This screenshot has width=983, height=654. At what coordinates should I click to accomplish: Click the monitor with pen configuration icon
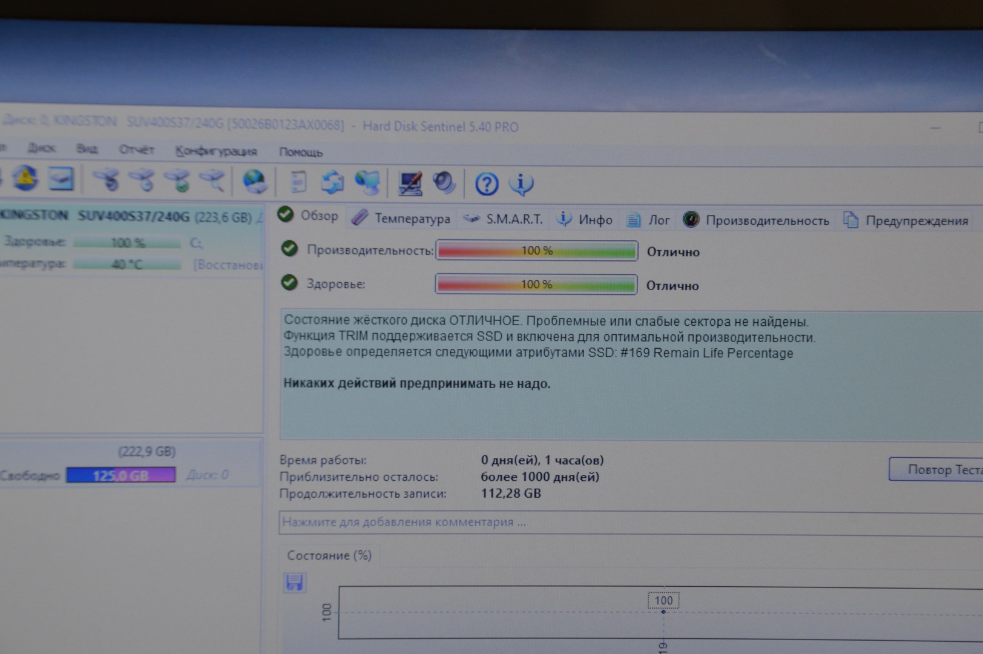tap(410, 183)
